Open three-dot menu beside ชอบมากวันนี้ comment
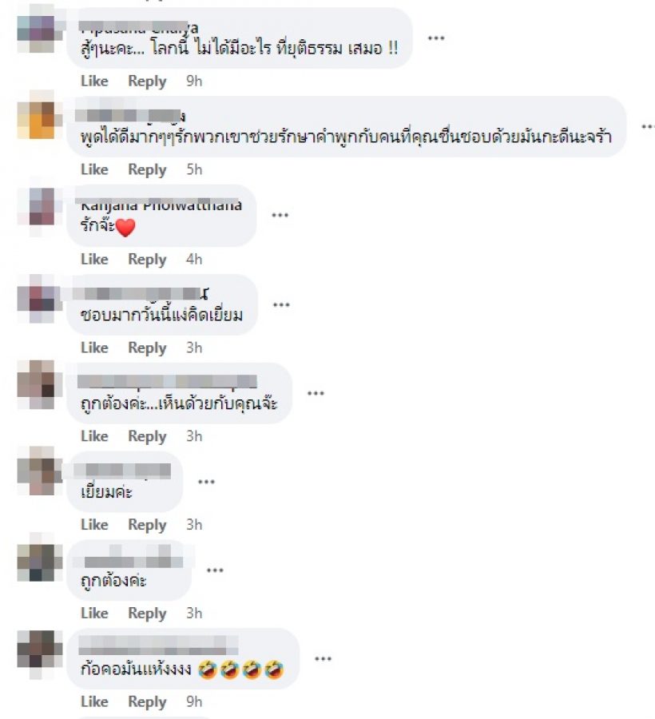The image size is (655, 719). coord(281,304)
